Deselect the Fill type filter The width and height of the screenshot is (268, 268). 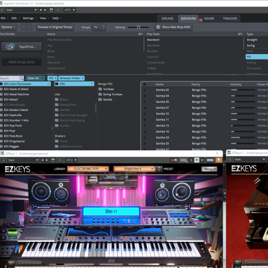pyautogui.click(x=257, y=57)
